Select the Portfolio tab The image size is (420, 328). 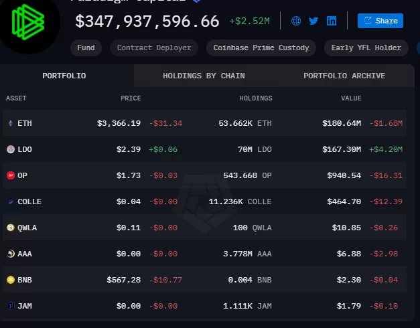64,76
